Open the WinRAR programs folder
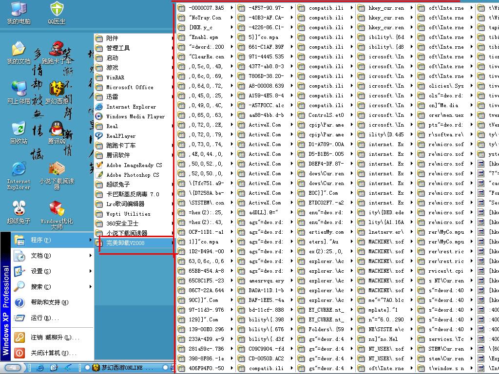Viewport: 499px width, 374px height. 134,77
